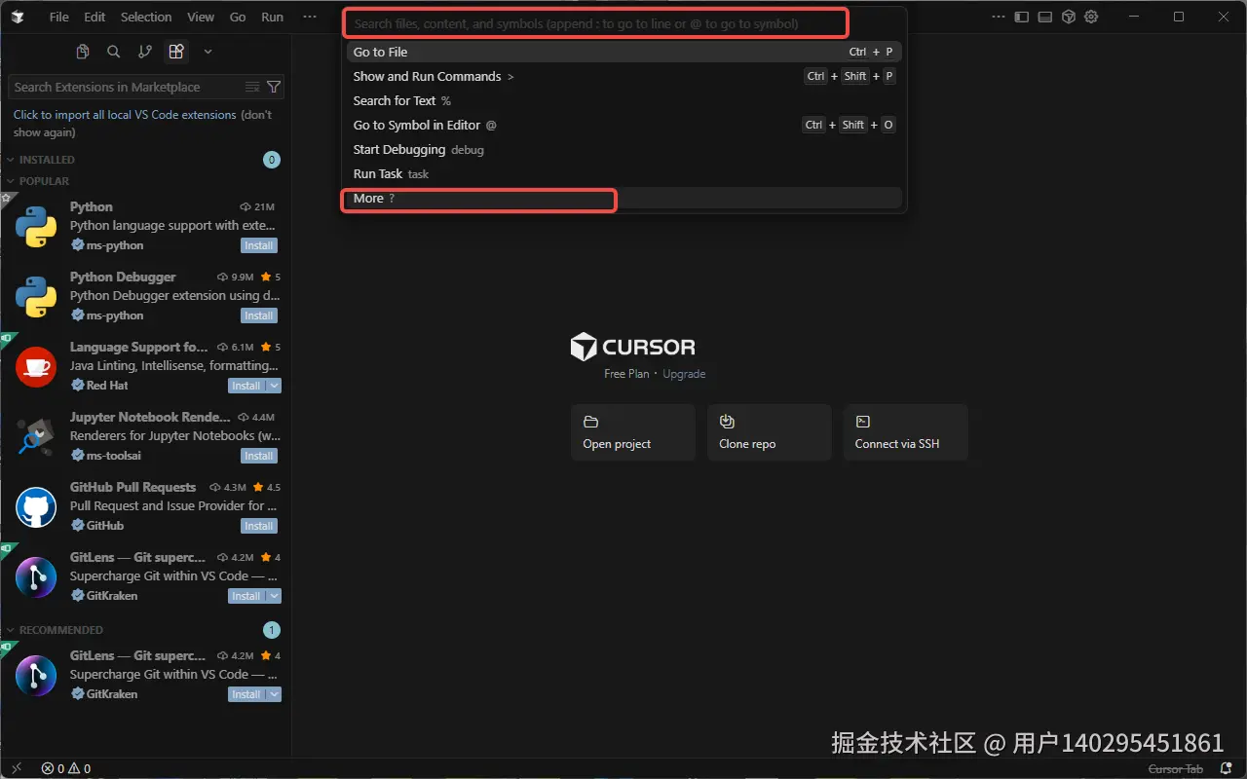Image resolution: width=1247 pixels, height=779 pixels.
Task: Click the Connect via SSH button
Action: pyautogui.click(x=905, y=432)
